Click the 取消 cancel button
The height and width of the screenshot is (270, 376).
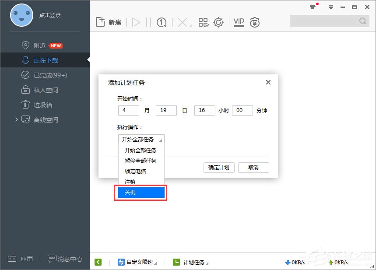tap(253, 167)
